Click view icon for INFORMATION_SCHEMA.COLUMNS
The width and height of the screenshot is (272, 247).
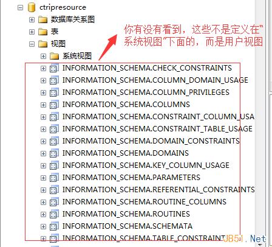pyautogui.click(x=54, y=105)
